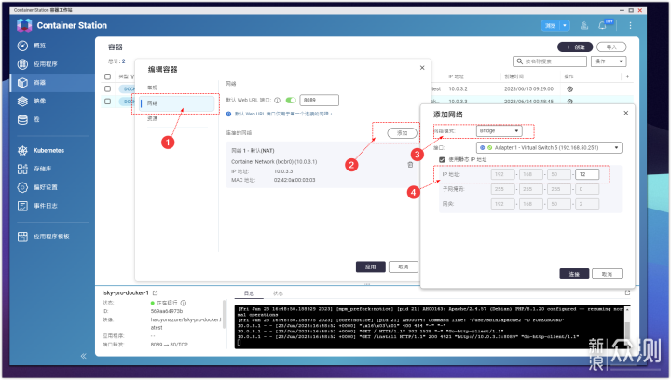Open the action gear for the 10.0.3.3 row
671x380 pixels.
pyautogui.click(x=570, y=102)
